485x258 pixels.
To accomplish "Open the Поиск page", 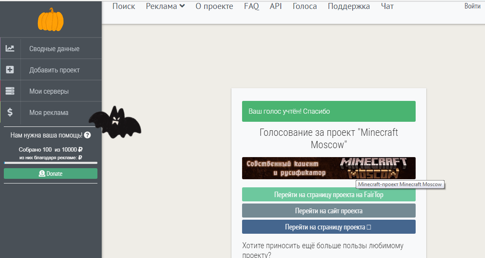I will coord(124,6).
